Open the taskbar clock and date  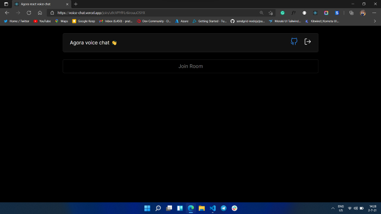click(372, 208)
